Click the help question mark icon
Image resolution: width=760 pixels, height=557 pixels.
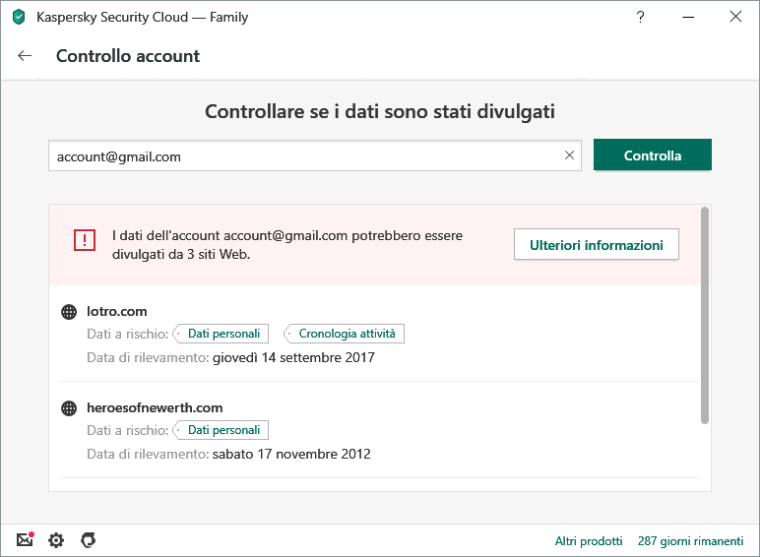tap(641, 17)
